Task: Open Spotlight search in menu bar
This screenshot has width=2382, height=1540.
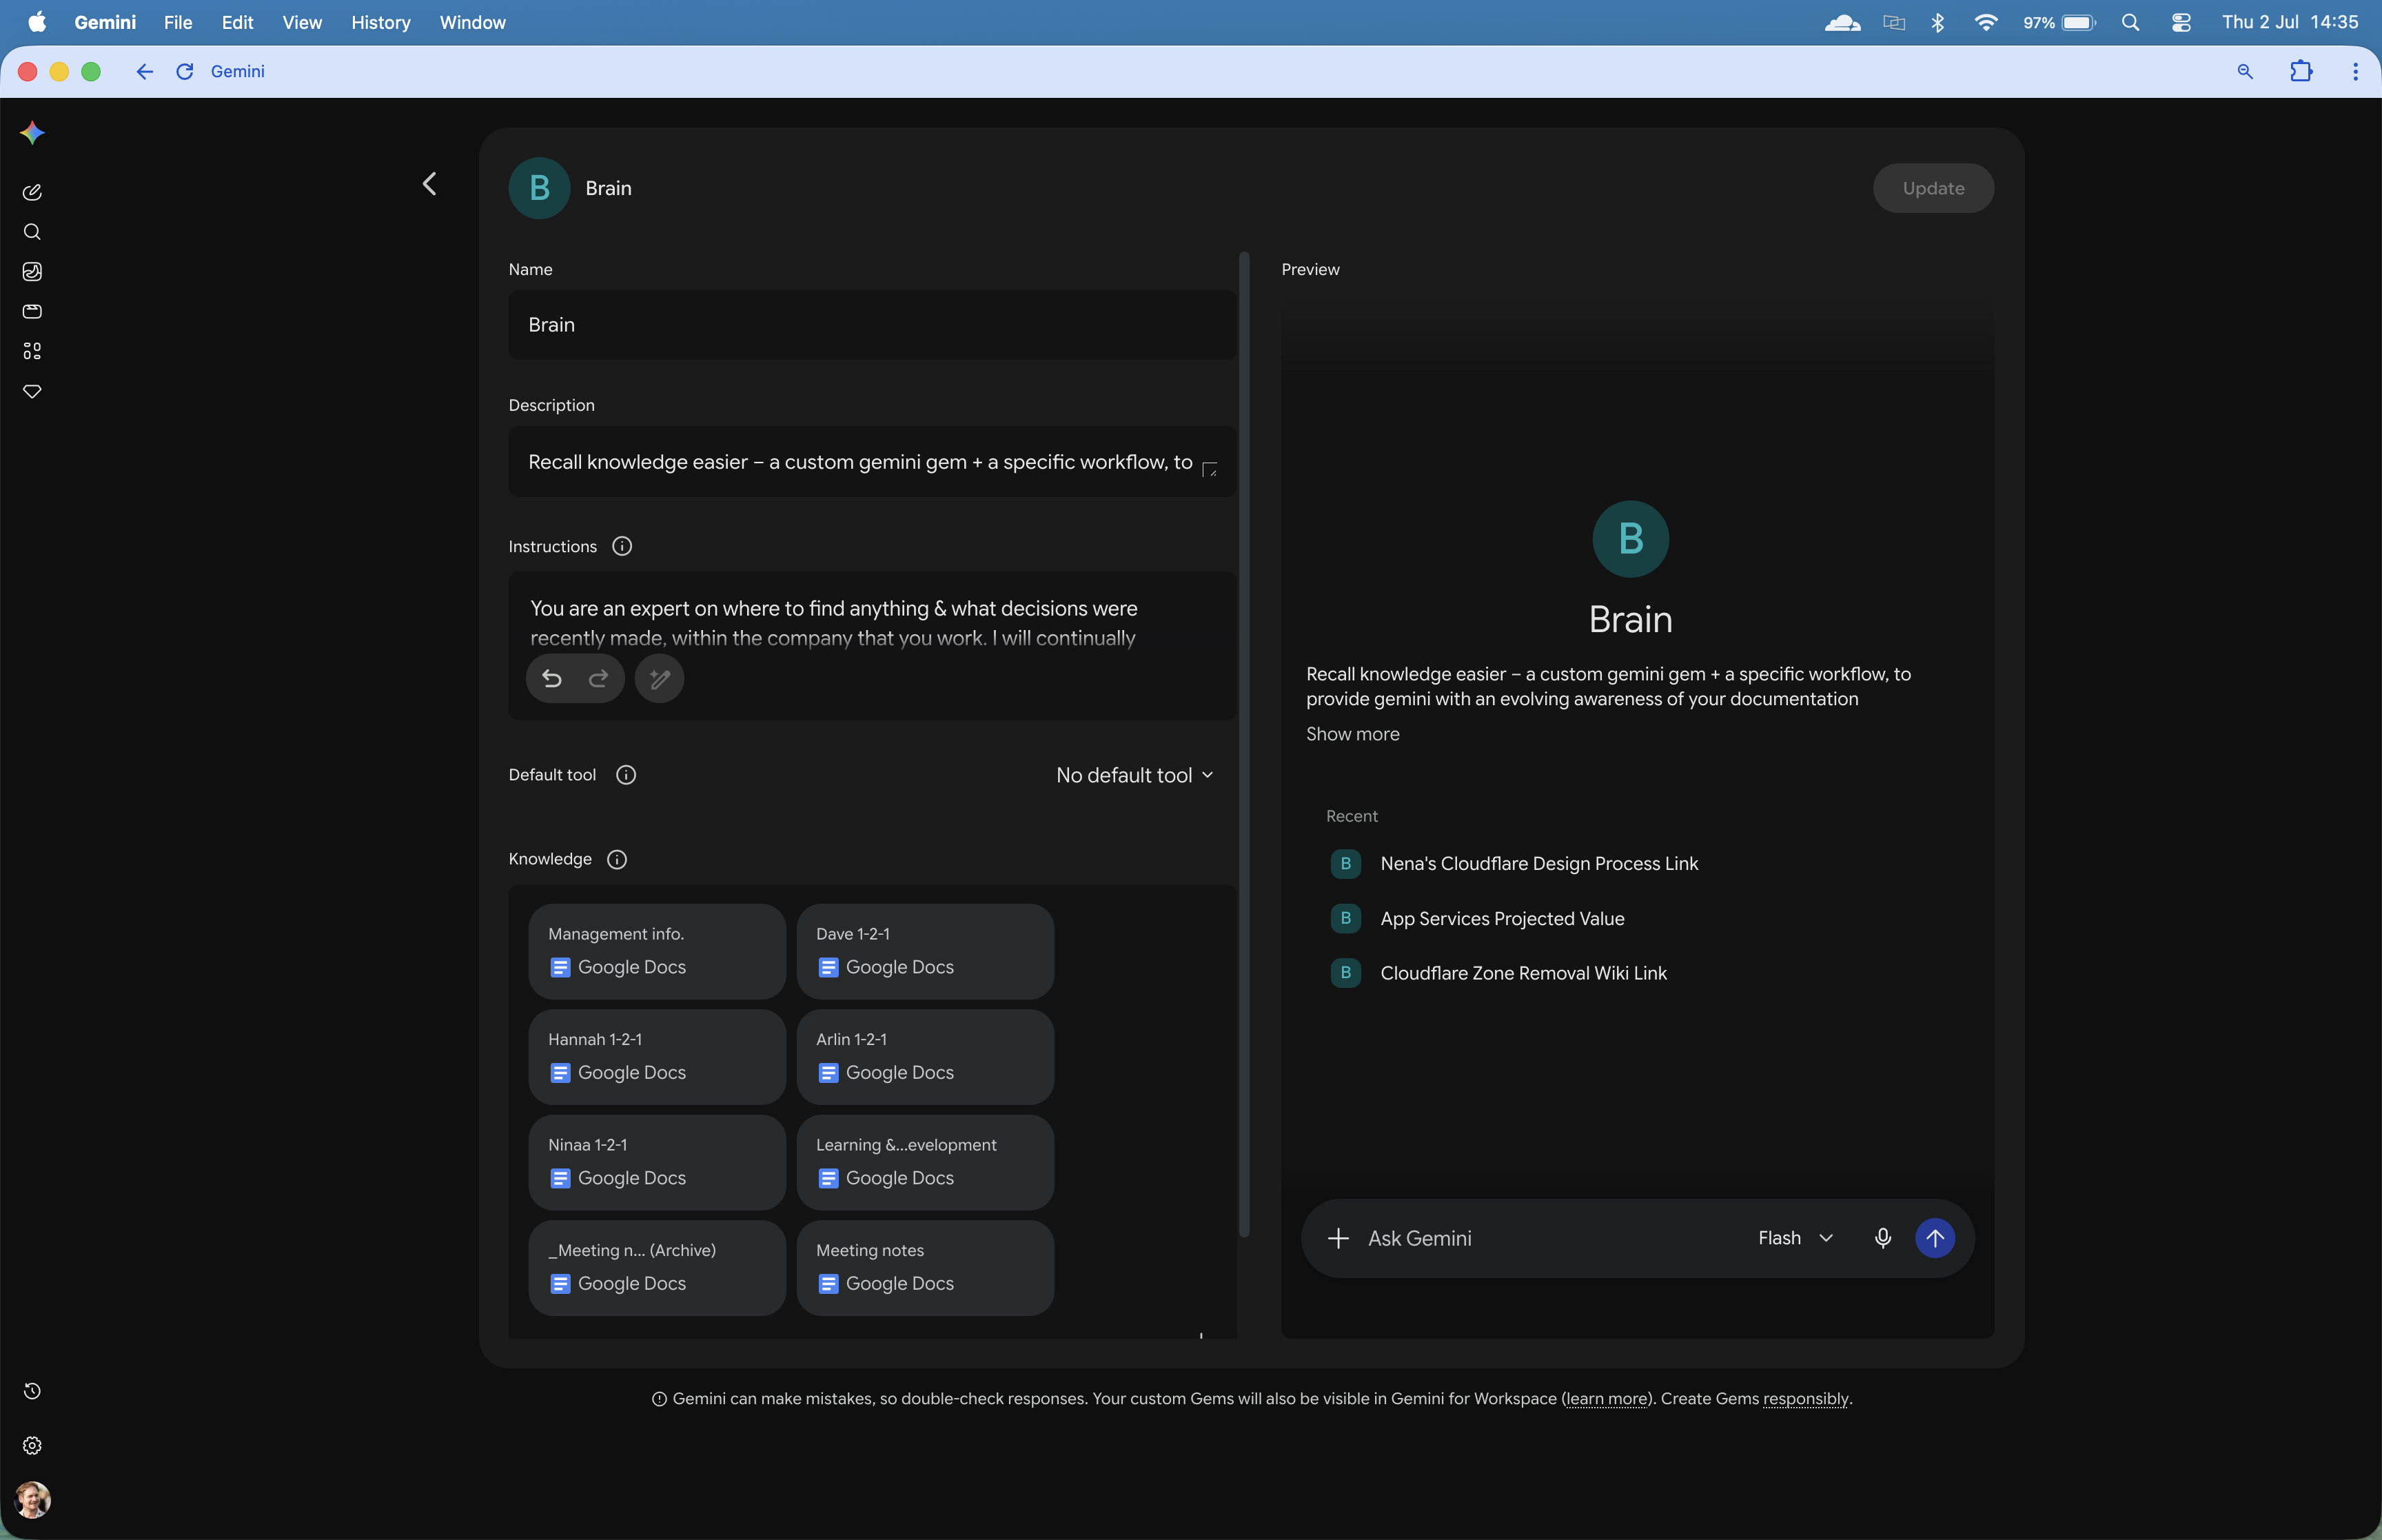Action: (x=2130, y=22)
